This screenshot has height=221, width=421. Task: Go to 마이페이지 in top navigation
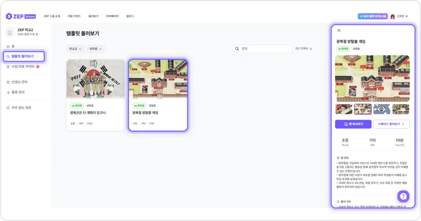(x=112, y=16)
